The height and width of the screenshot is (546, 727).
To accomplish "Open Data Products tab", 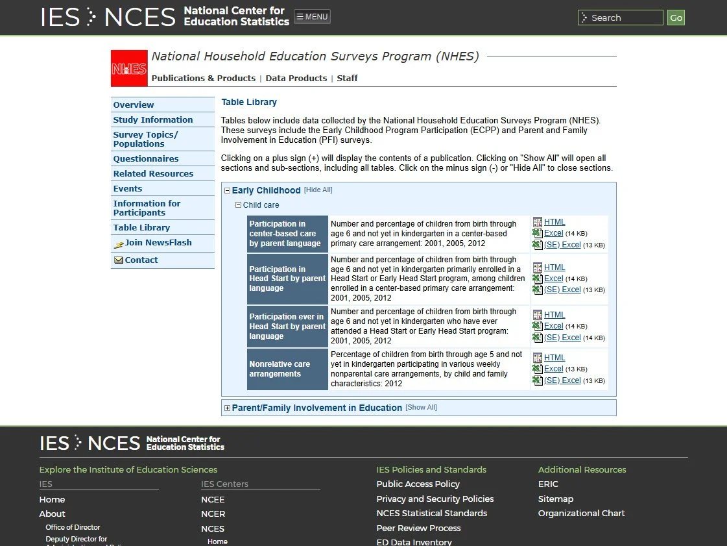I will click(296, 78).
